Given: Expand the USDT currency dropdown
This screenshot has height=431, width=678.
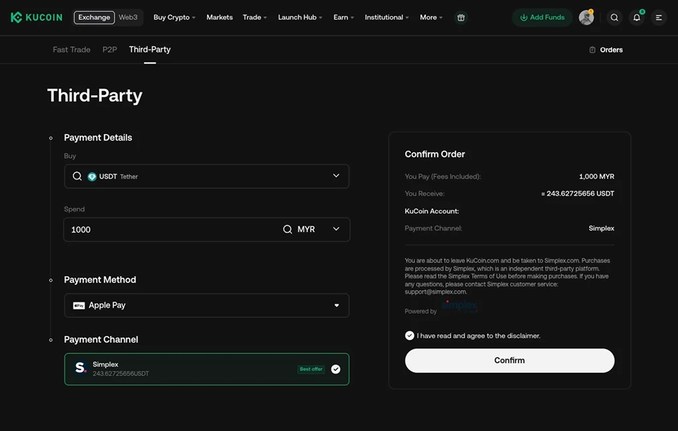Looking at the screenshot, I should point(335,176).
